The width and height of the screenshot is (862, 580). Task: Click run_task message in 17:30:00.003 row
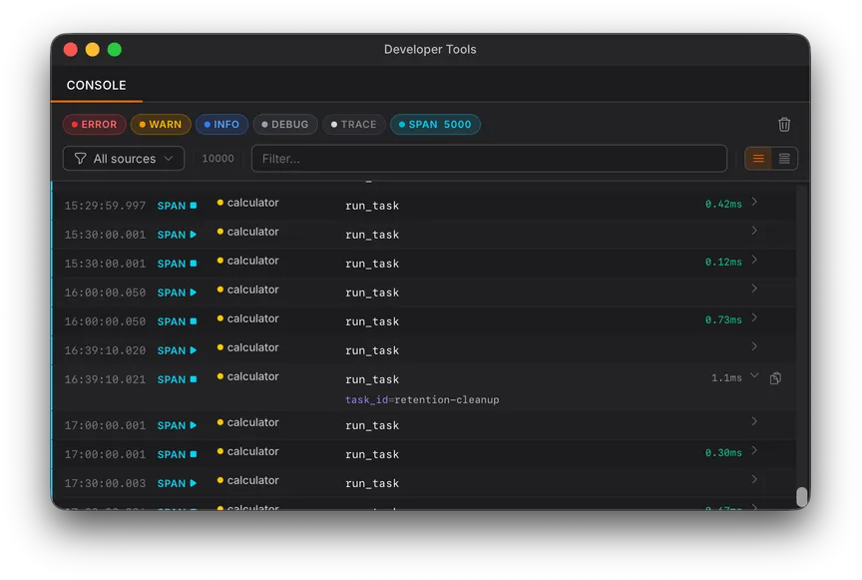[372, 484]
